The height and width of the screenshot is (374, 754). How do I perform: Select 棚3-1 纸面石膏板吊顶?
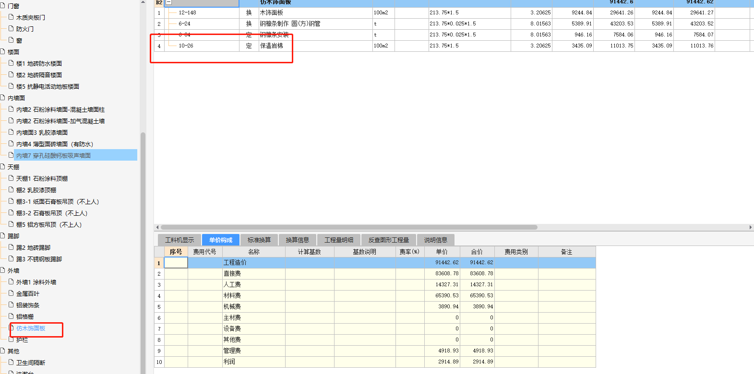click(58, 202)
